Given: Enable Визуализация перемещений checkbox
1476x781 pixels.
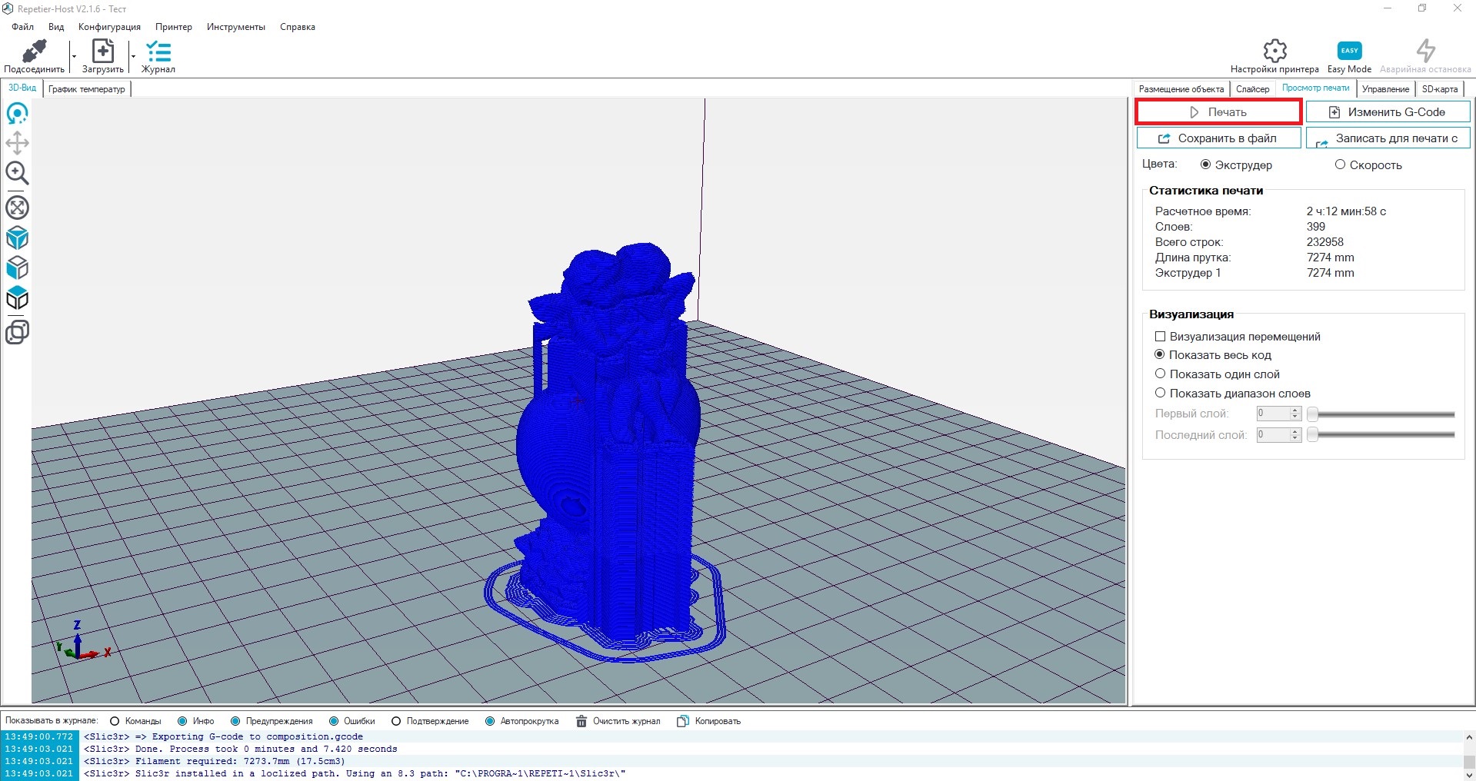Looking at the screenshot, I should (x=1160, y=337).
